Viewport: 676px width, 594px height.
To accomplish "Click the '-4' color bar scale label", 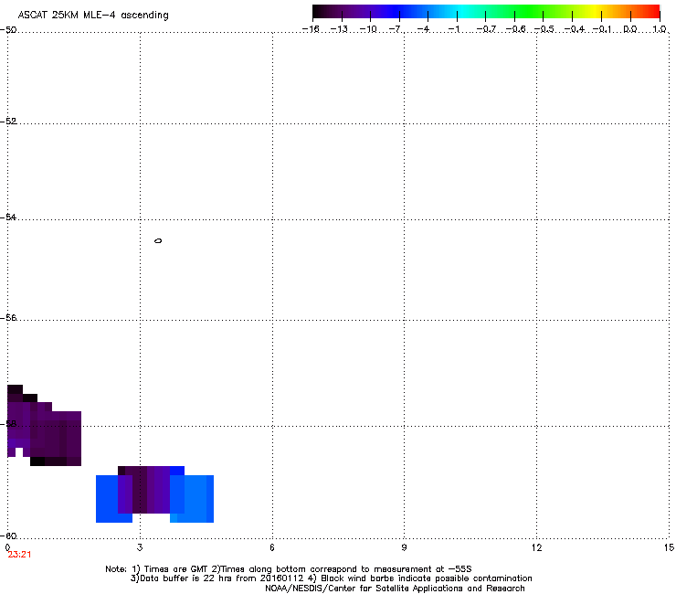I will (x=423, y=29).
